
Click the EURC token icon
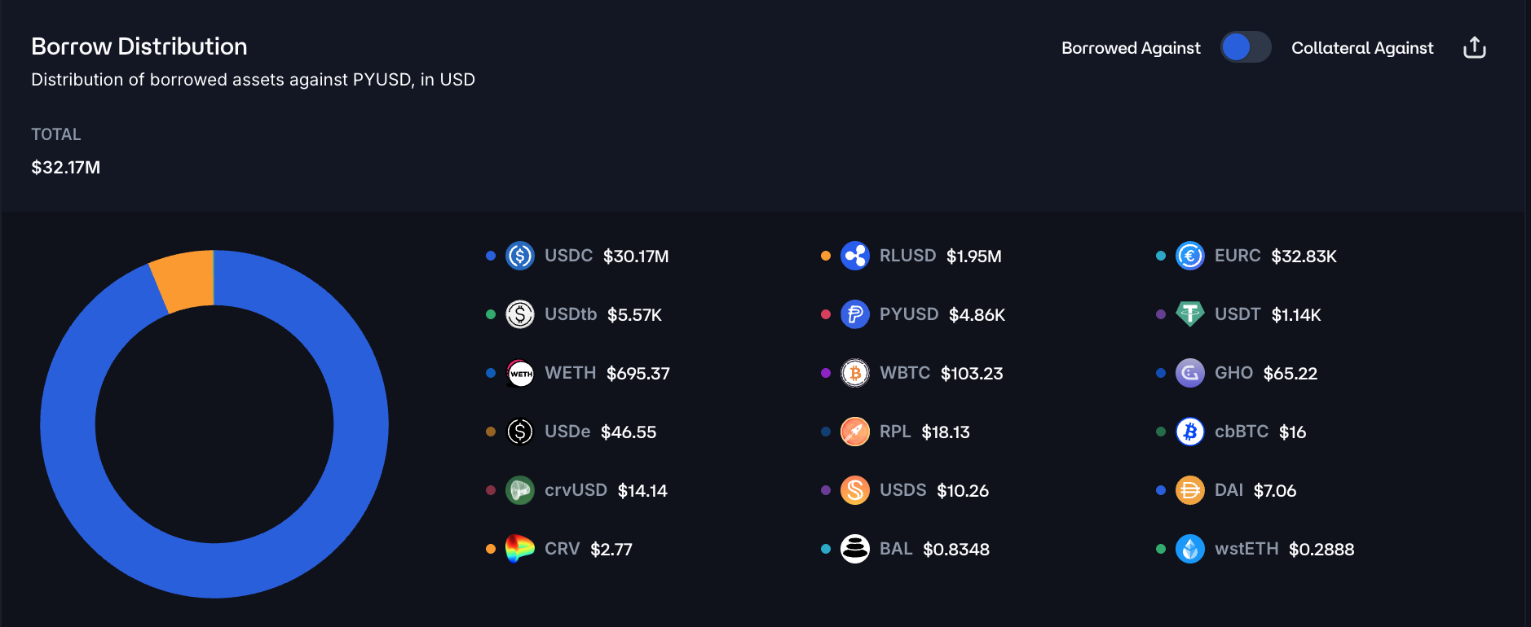1189,256
